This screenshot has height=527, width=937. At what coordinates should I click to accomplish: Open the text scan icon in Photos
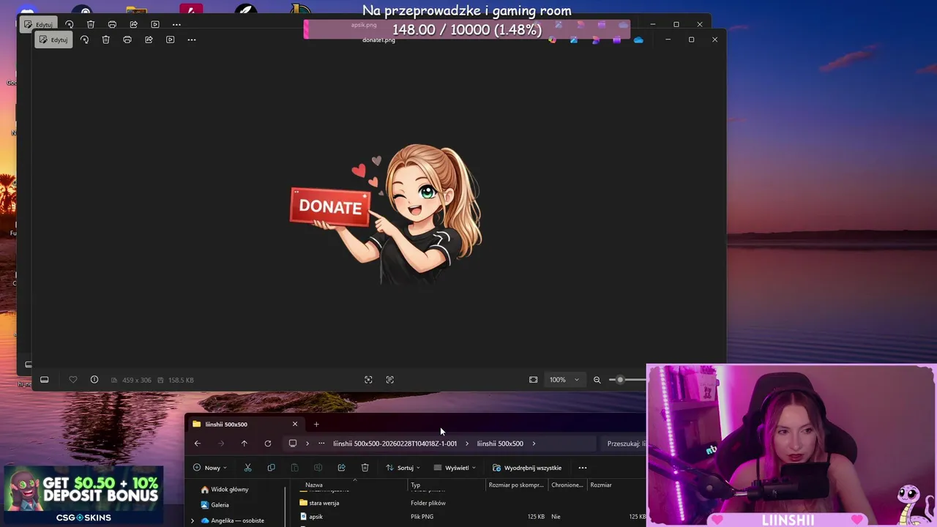(389, 380)
